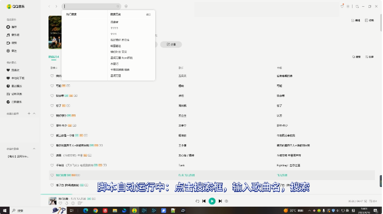This screenshot has height=214, width=383.
Task: Click the volume speaker icon
Action: (x=226, y=201)
